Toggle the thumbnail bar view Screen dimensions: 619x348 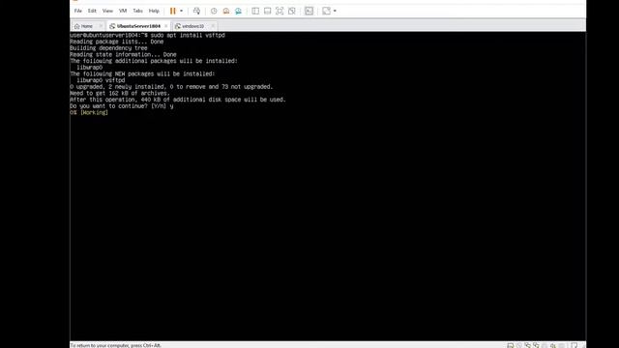(x=267, y=11)
